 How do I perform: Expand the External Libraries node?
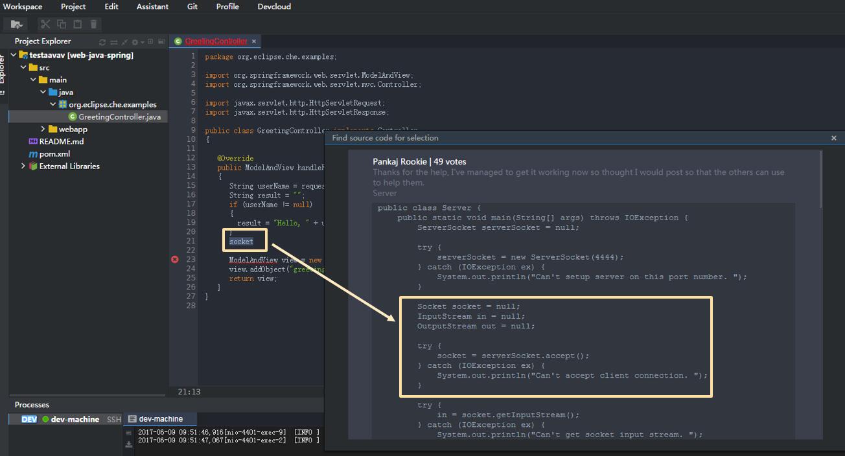[x=23, y=166]
